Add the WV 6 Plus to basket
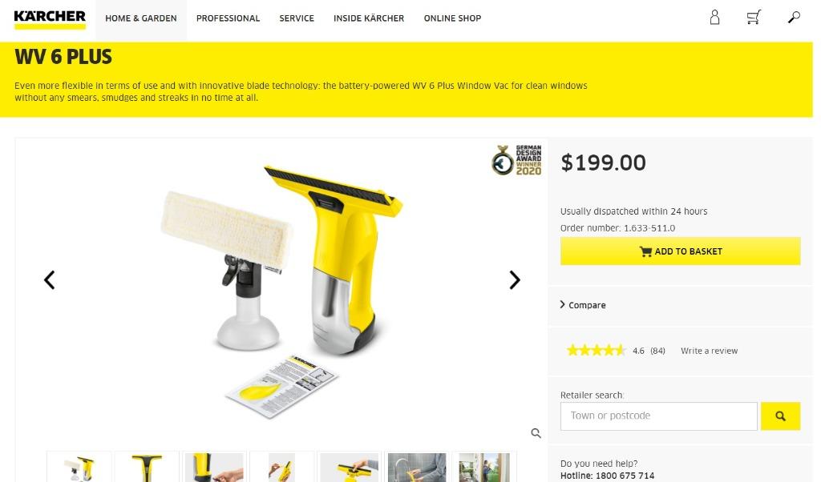 680,251
